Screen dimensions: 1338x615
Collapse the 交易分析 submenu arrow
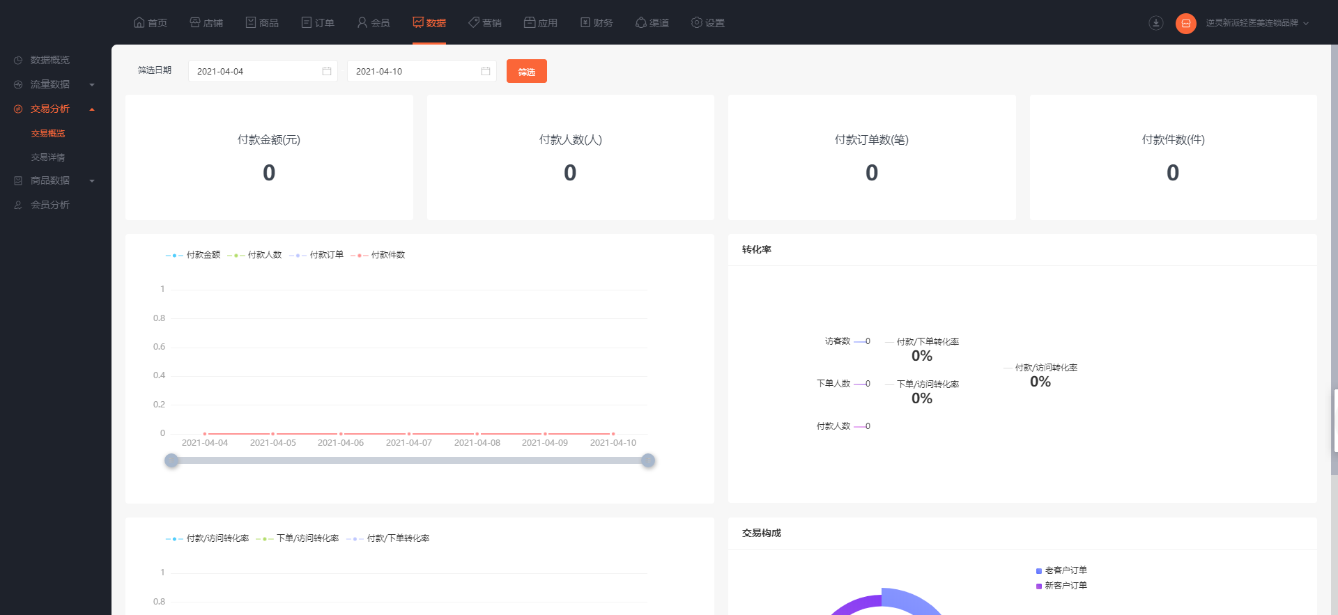[92, 109]
